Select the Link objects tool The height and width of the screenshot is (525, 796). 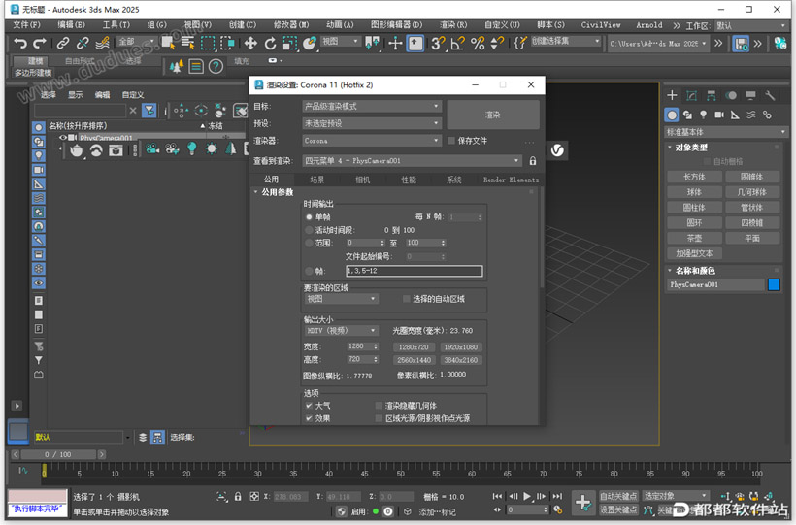pyautogui.click(x=62, y=43)
